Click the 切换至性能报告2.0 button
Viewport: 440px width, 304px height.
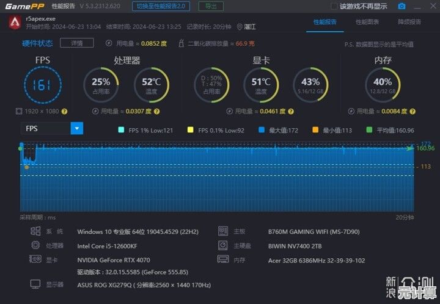[x=161, y=6]
